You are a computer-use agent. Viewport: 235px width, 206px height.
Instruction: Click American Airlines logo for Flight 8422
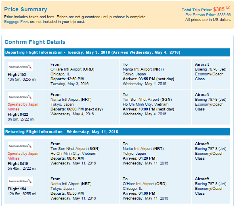click(x=20, y=97)
